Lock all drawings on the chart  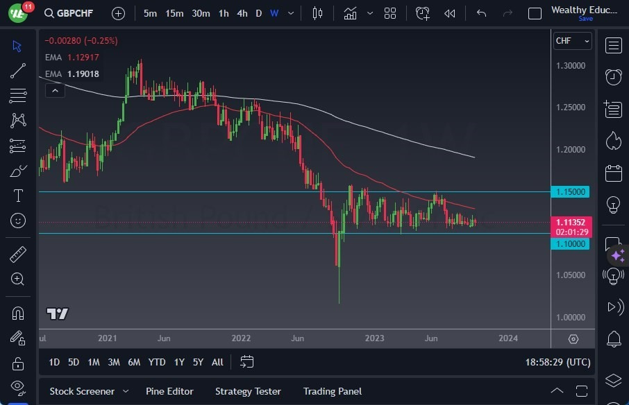tap(17, 362)
